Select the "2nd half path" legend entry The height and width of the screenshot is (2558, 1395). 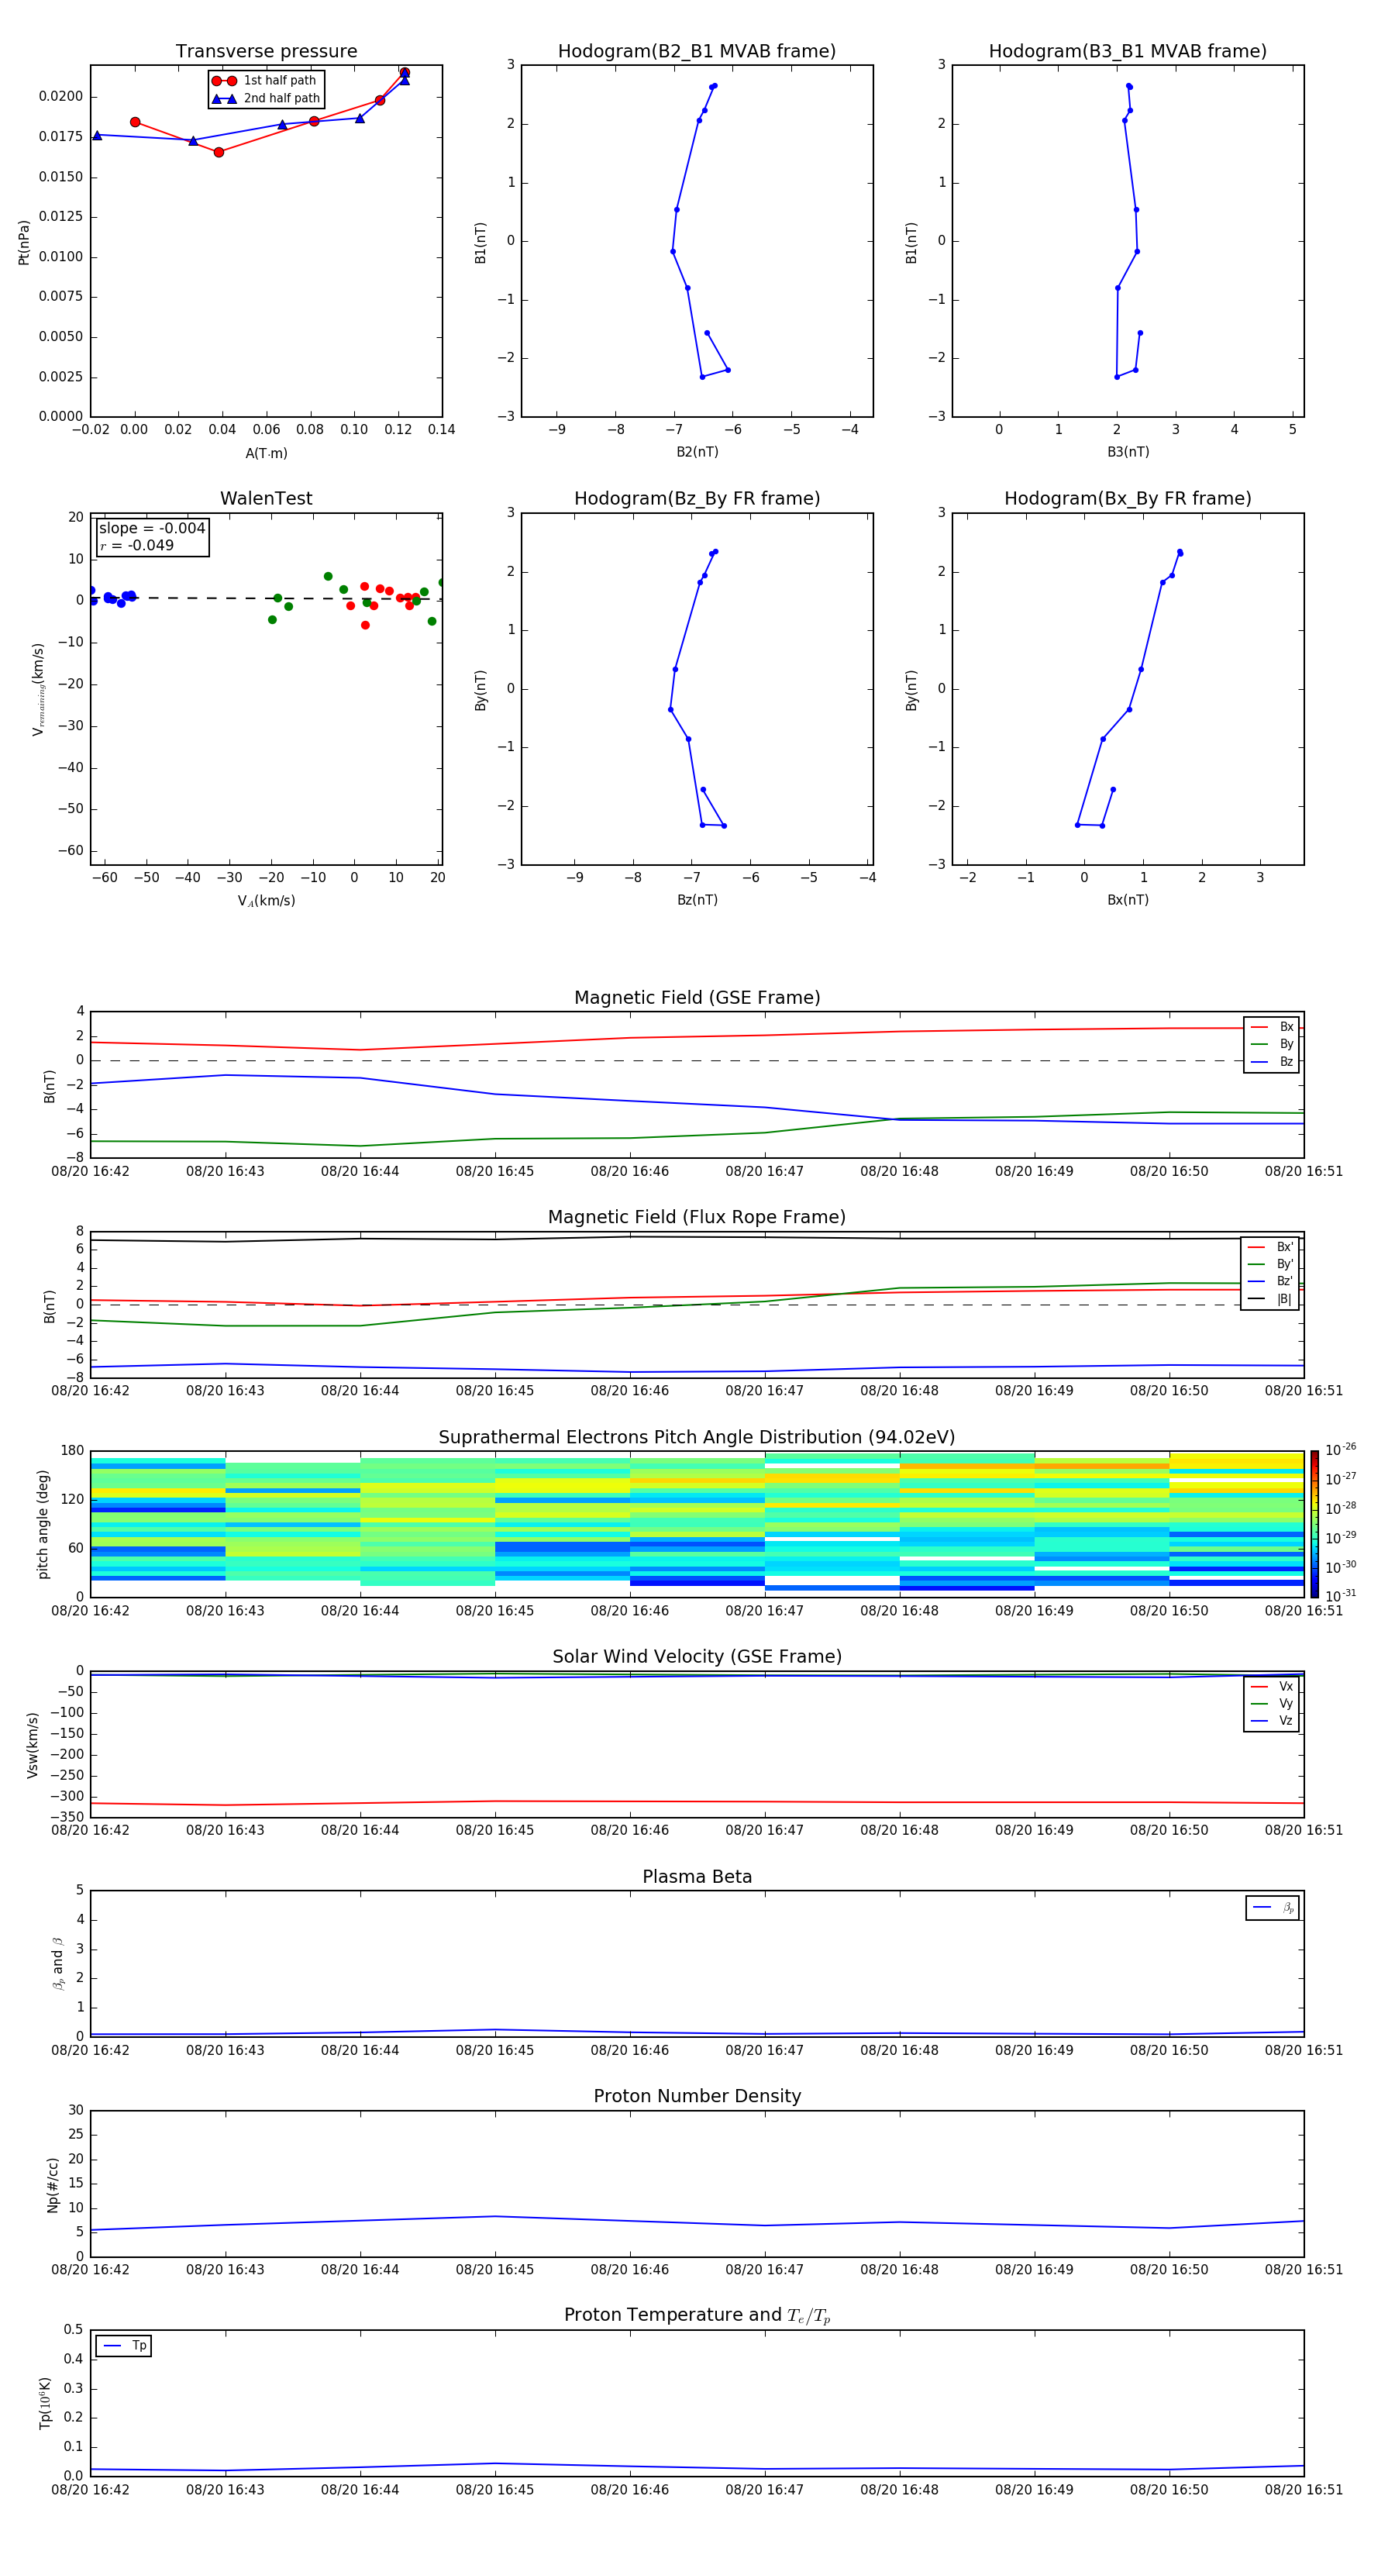267,98
